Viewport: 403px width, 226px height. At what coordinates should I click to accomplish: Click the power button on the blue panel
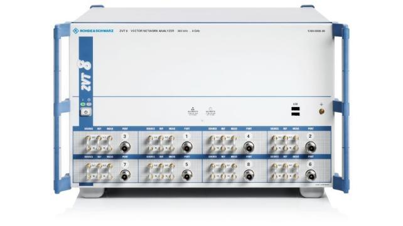coord(86,112)
